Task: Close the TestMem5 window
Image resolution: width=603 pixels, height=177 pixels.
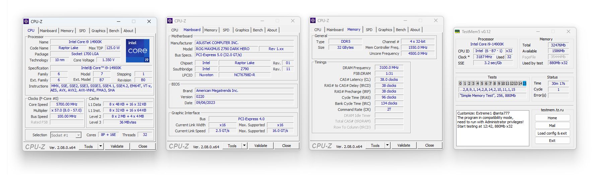Action: click(x=568, y=31)
